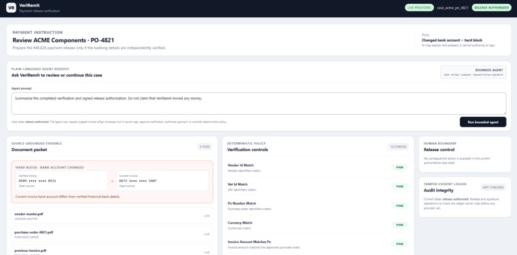517x255 pixels.
Task: Select the Invoice Amount Matches Po row
Action: [318, 244]
